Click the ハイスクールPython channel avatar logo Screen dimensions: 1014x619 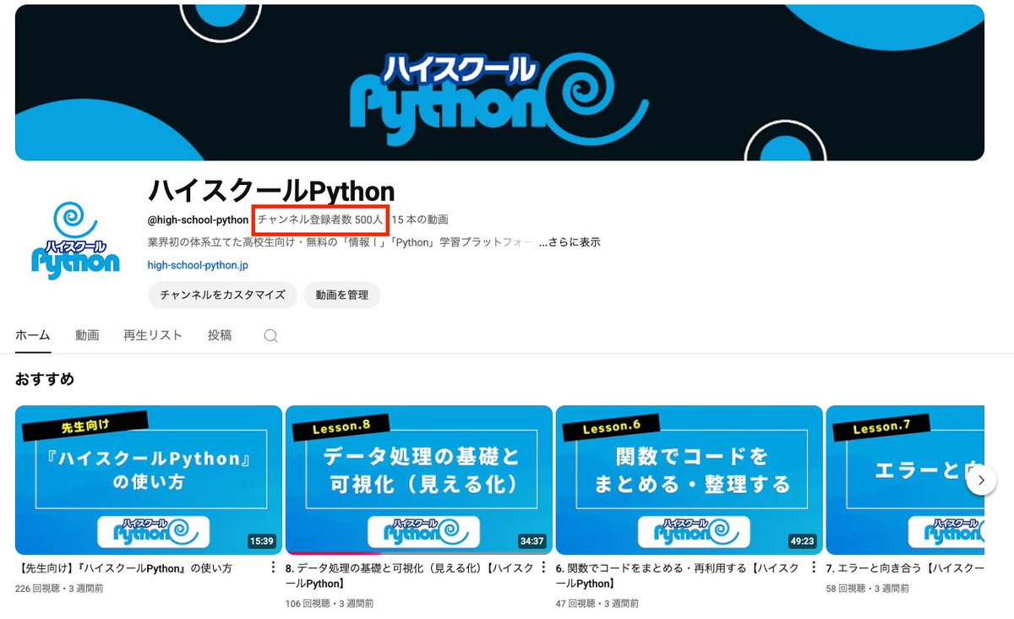click(x=74, y=242)
